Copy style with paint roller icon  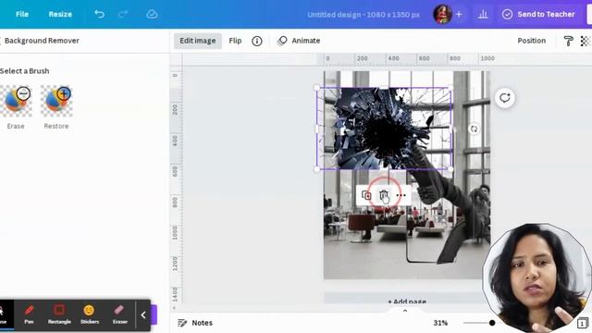pyautogui.click(x=568, y=41)
